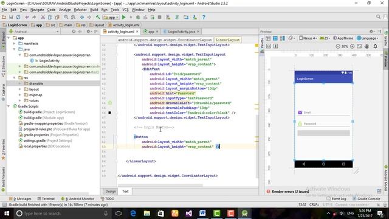Run the app with green play button

(124, 17)
